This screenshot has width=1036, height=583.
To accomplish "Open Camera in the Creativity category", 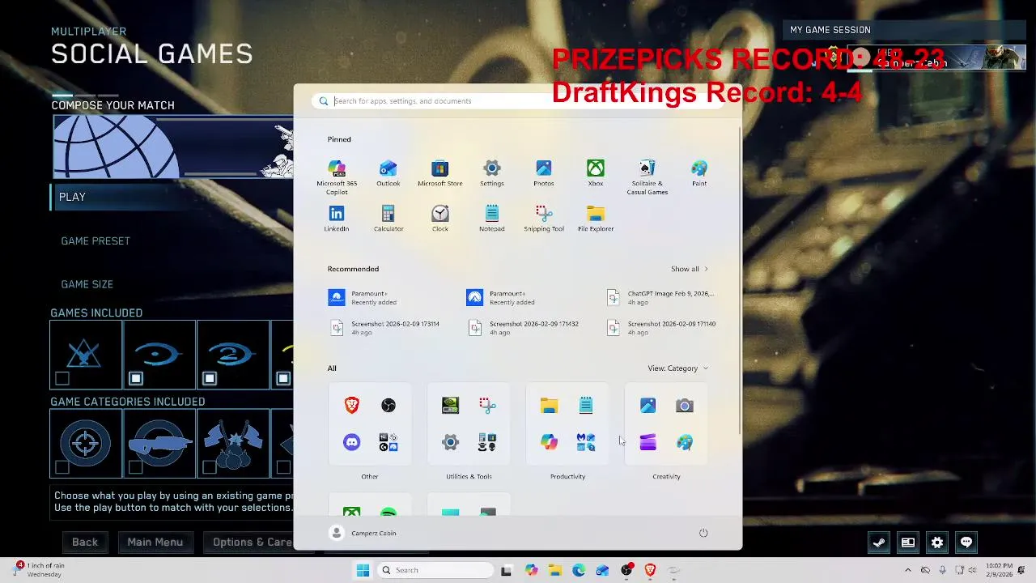I will [x=685, y=406].
